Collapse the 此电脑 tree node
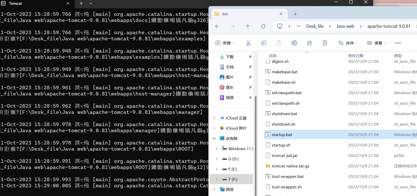This screenshot has height=196, width=417. tap(214, 138)
